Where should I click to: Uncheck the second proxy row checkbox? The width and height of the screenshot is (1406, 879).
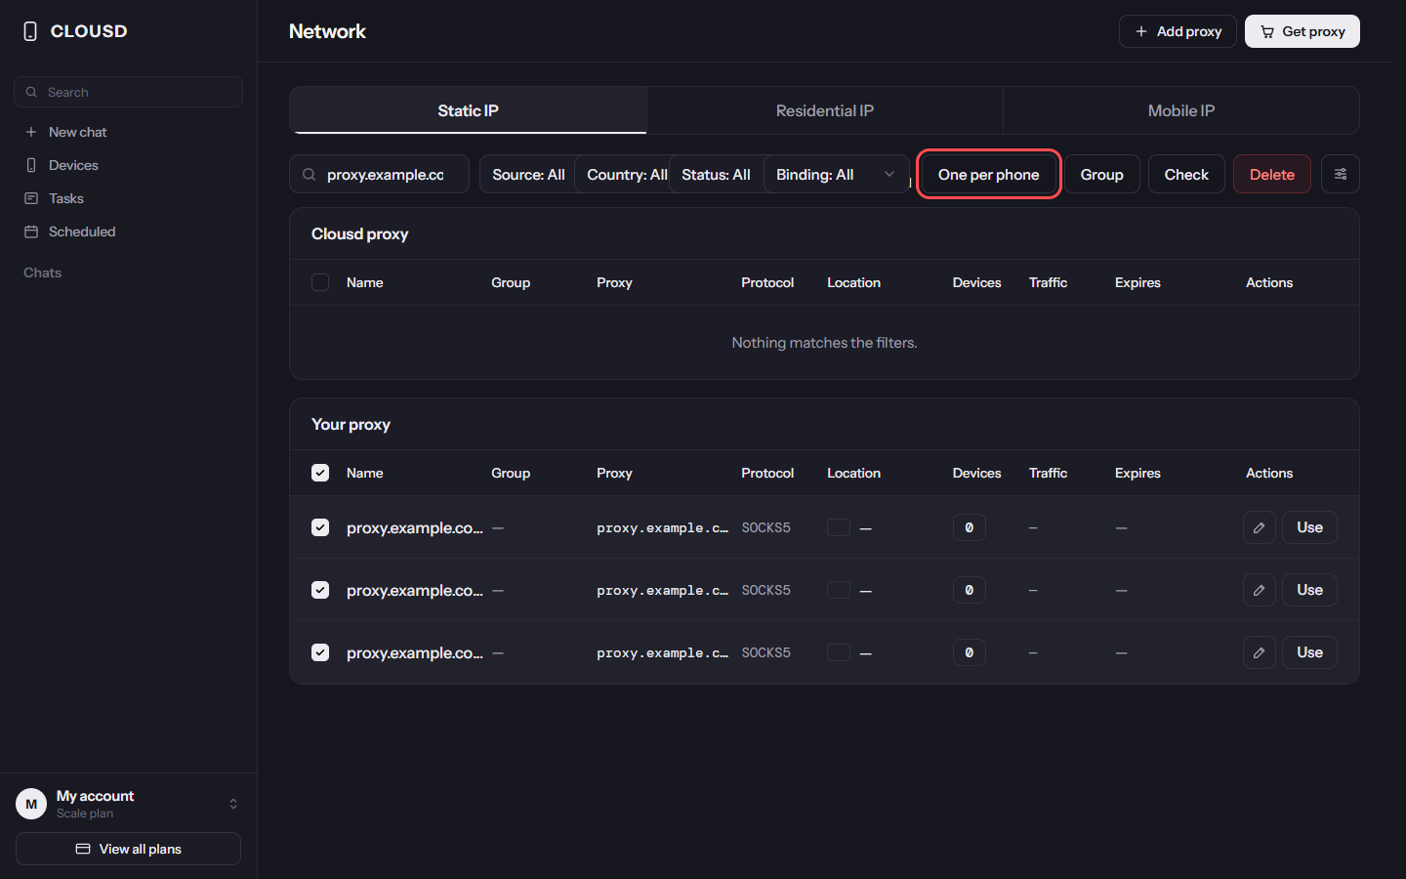coord(320,590)
